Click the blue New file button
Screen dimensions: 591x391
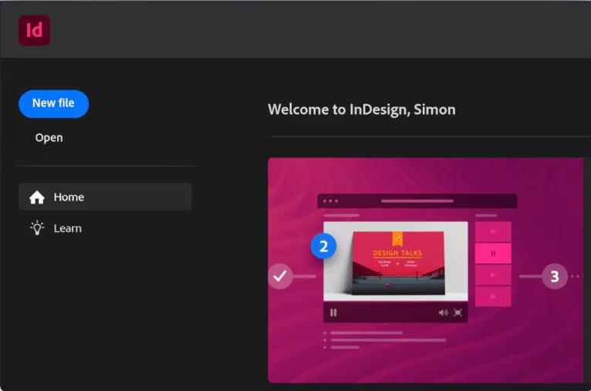(53, 103)
